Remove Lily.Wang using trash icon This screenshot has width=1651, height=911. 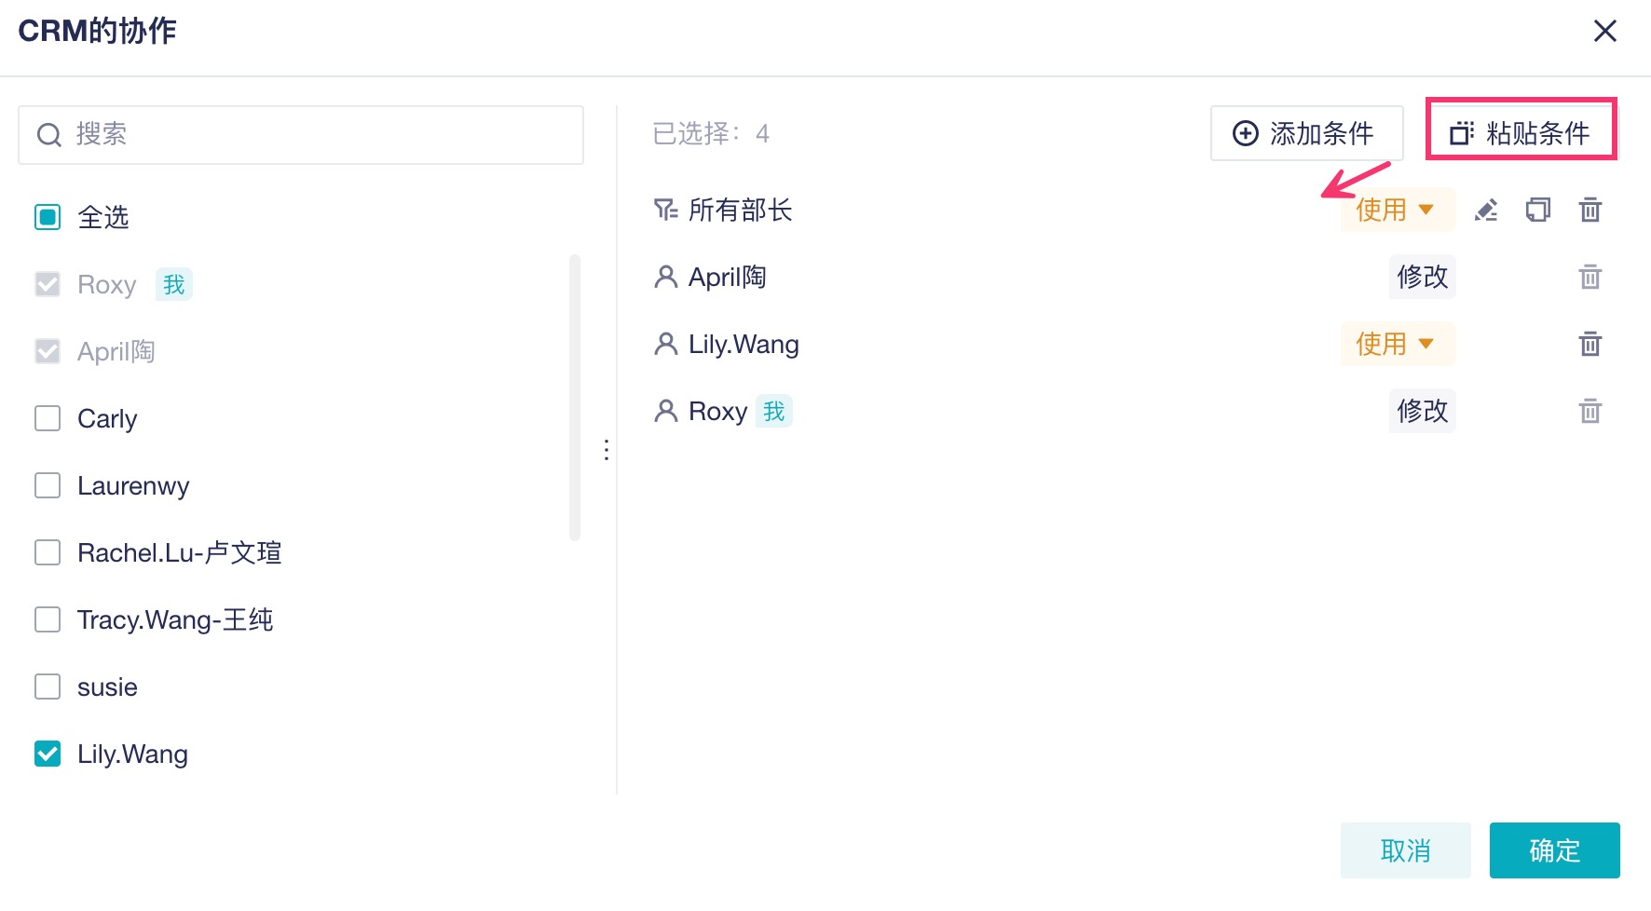[1590, 345]
